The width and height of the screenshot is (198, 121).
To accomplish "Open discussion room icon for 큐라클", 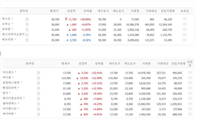I will [x=185, y=29].
